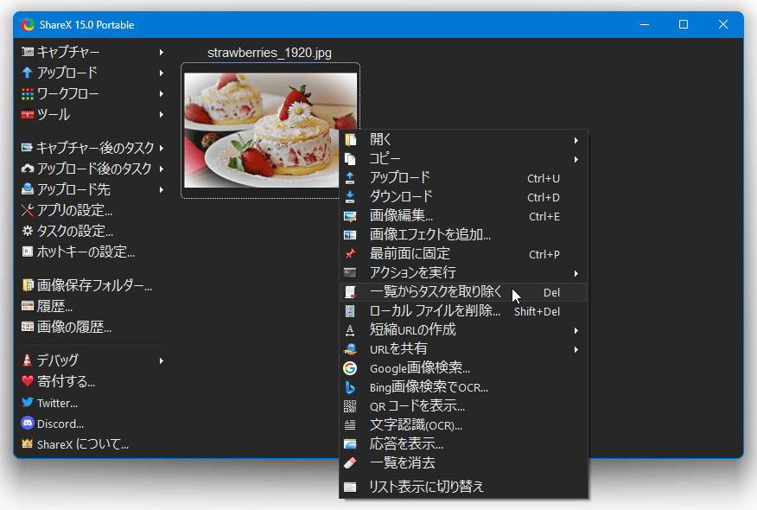This screenshot has width=757, height=510.
Task: Click the strawberries_1920.jpg file name
Action: click(270, 53)
